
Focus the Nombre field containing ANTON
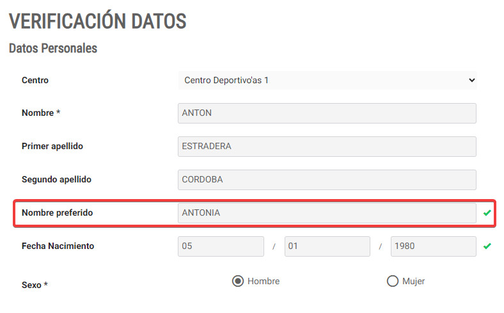[327, 113]
